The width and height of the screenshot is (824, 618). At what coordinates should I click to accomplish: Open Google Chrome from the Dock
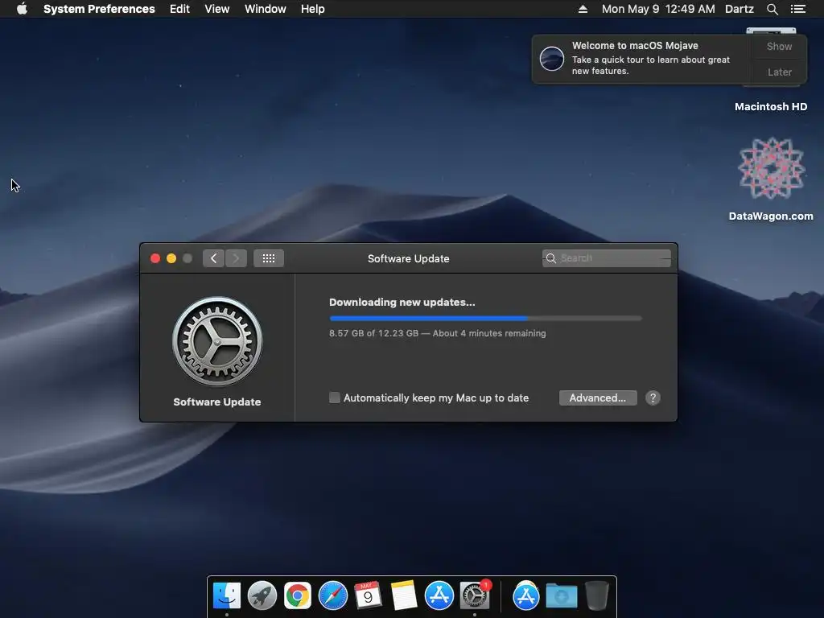pyautogui.click(x=298, y=595)
